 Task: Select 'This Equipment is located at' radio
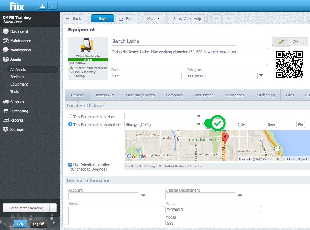70,124
